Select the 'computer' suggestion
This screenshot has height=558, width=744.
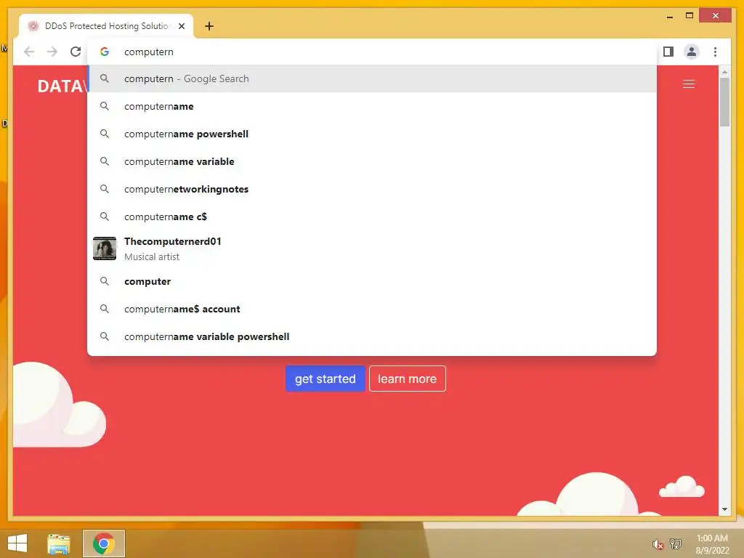pos(372,281)
